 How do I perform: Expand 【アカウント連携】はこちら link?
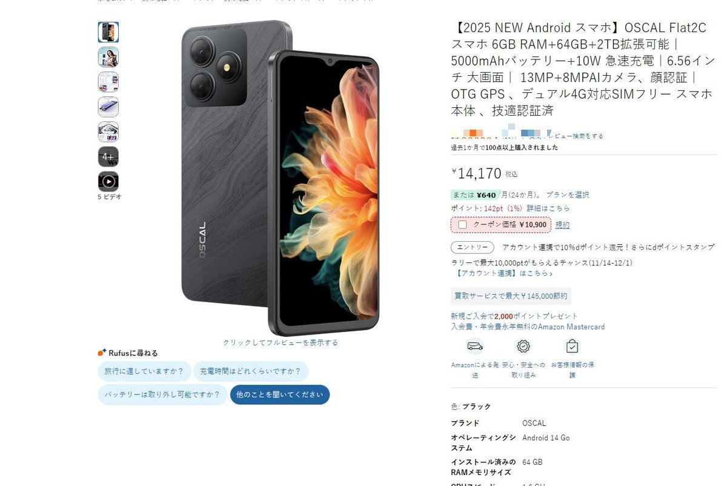click(x=502, y=273)
